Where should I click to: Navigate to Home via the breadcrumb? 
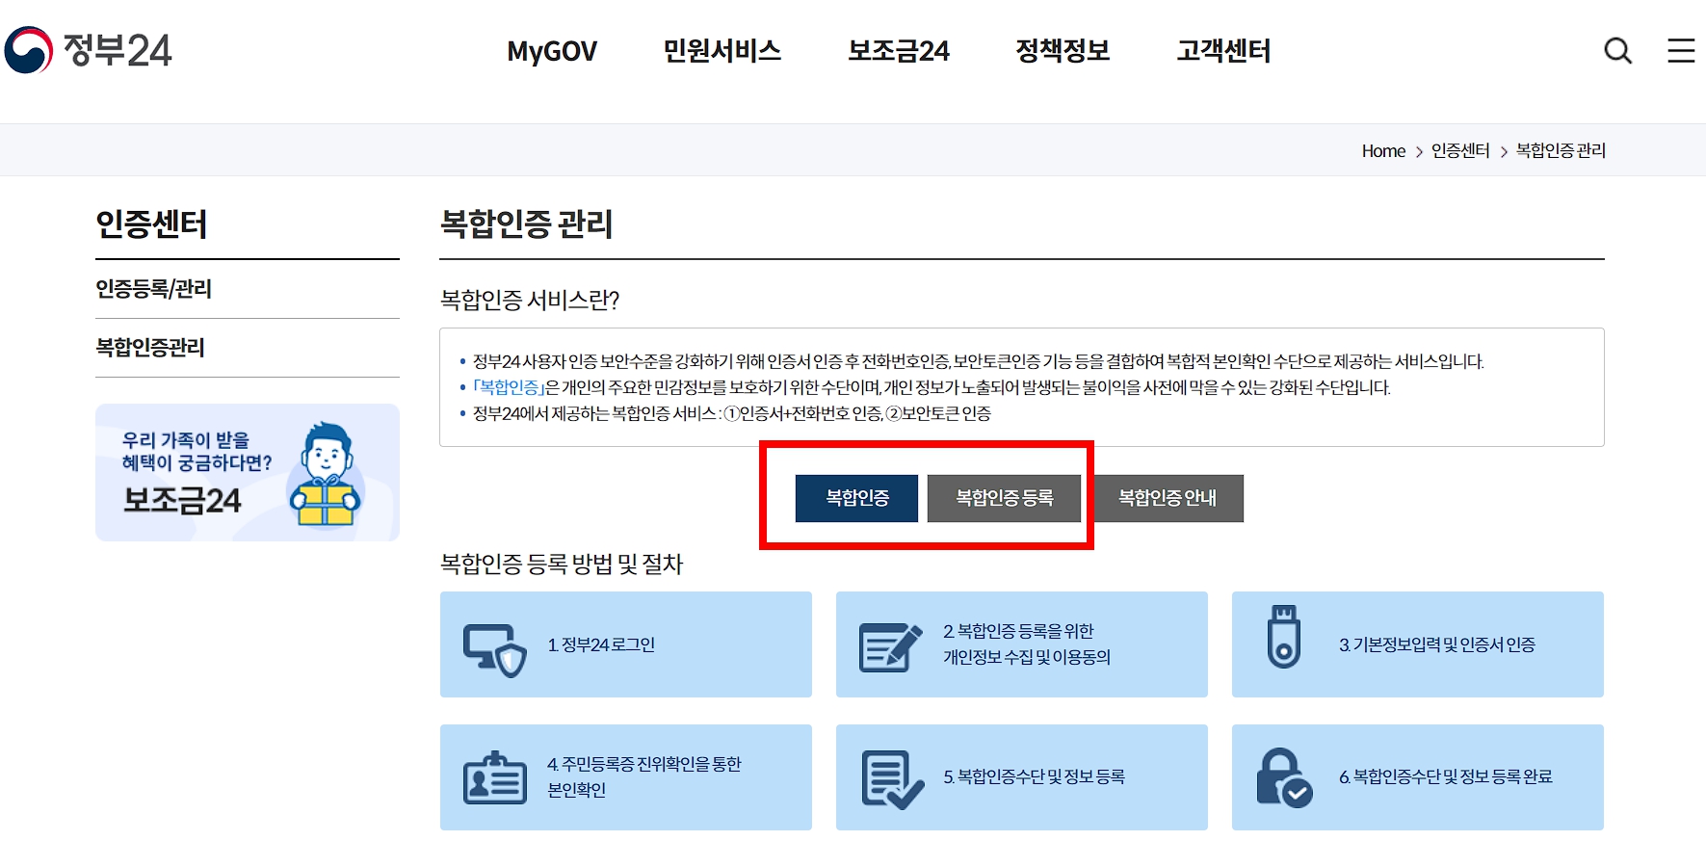(1383, 150)
